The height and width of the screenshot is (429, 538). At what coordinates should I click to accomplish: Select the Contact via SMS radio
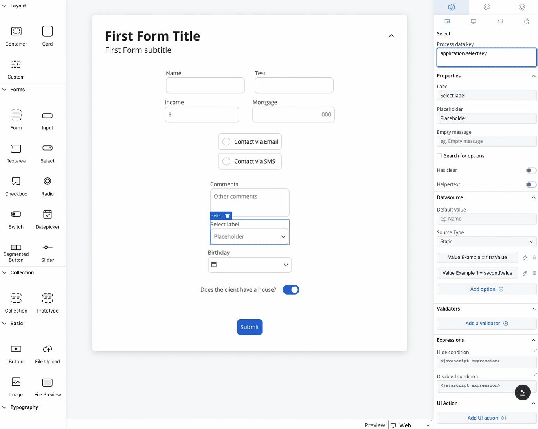[226, 161]
